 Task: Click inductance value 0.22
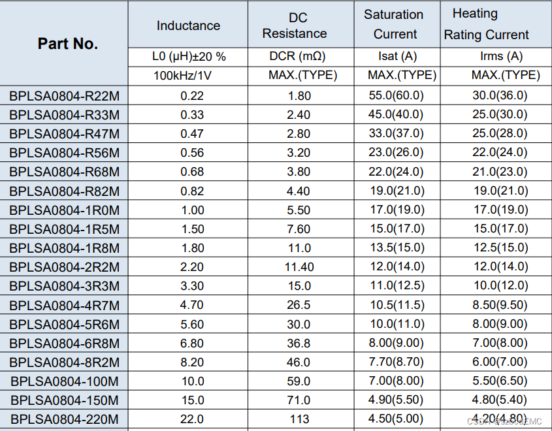point(192,96)
